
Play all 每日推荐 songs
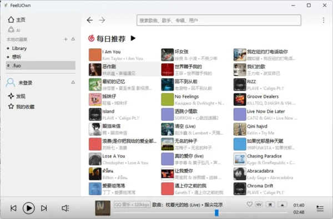coord(133,38)
